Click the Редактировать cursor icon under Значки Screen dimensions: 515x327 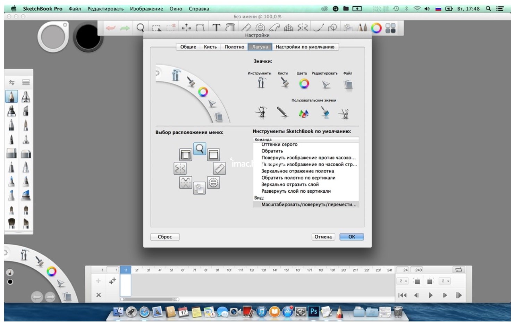click(x=326, y=84)
